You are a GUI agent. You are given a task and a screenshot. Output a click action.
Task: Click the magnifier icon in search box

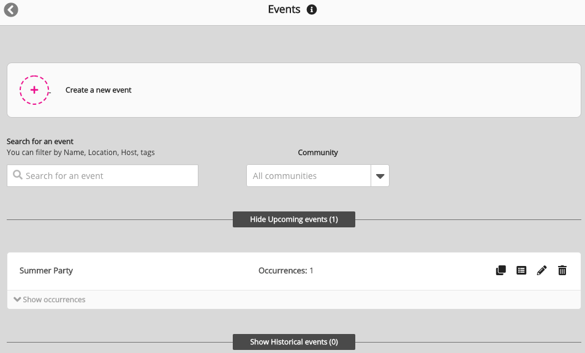18,175
